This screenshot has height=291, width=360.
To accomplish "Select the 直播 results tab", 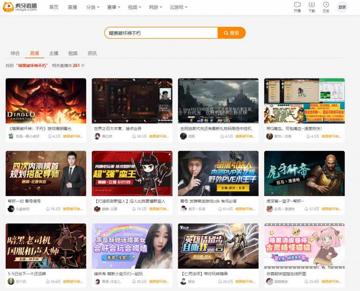I will tap(34, 53).
